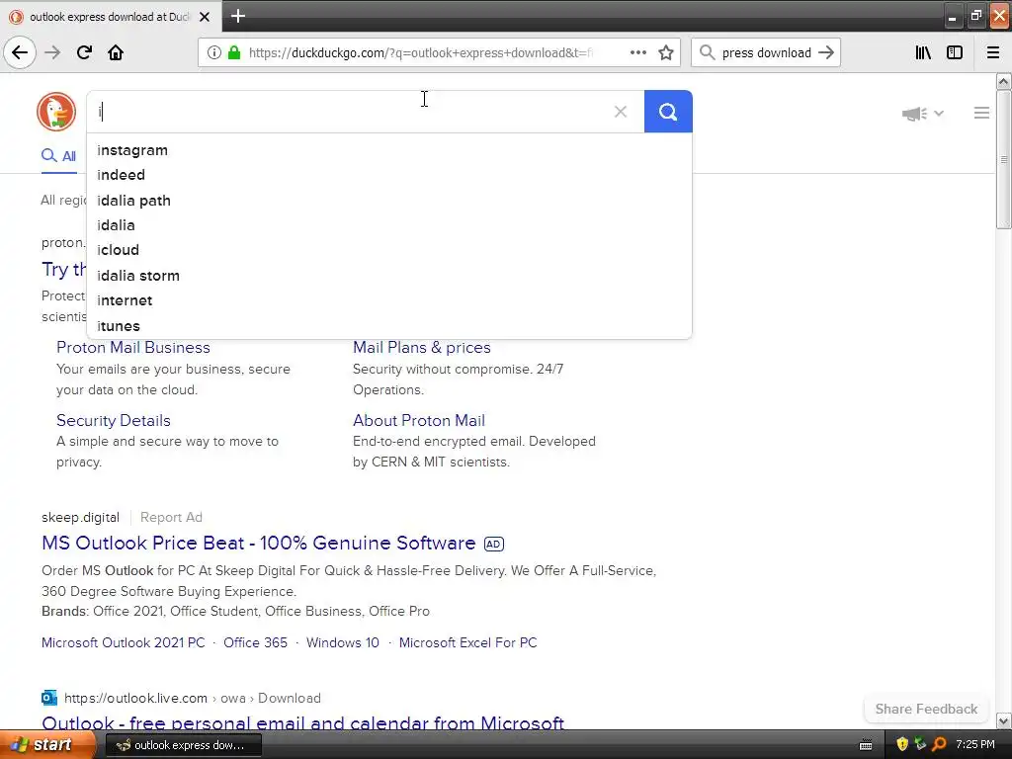Select the internet suggestion
The height and width of the screenshot is (759, 1012).
[x=388, y=300]
